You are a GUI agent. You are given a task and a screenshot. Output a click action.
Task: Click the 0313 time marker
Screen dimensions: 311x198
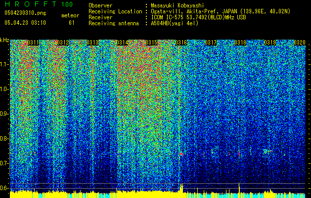[x=92, y=43]
